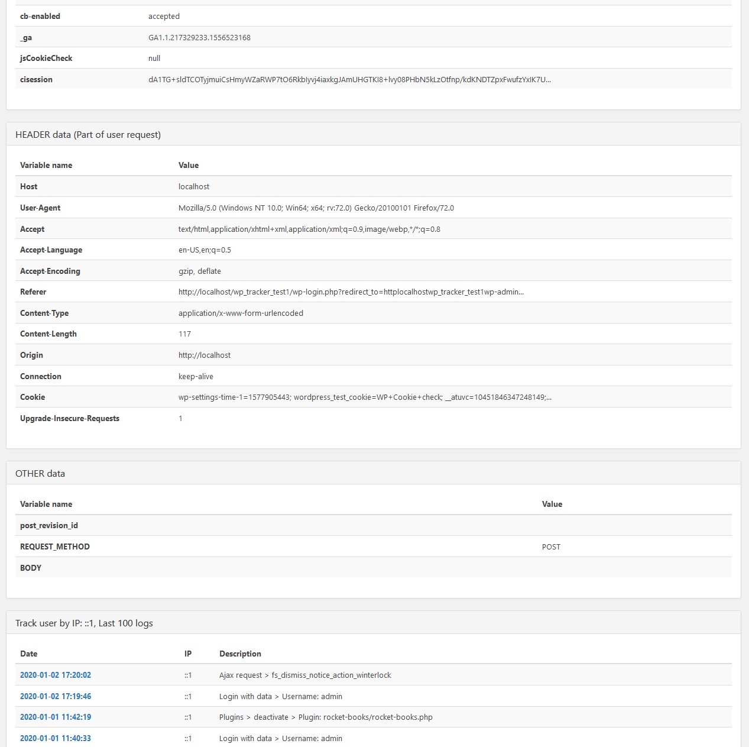Screen dimensions: 749x747
Task: Click the Cookie header value row
Action: pos(374,397)
